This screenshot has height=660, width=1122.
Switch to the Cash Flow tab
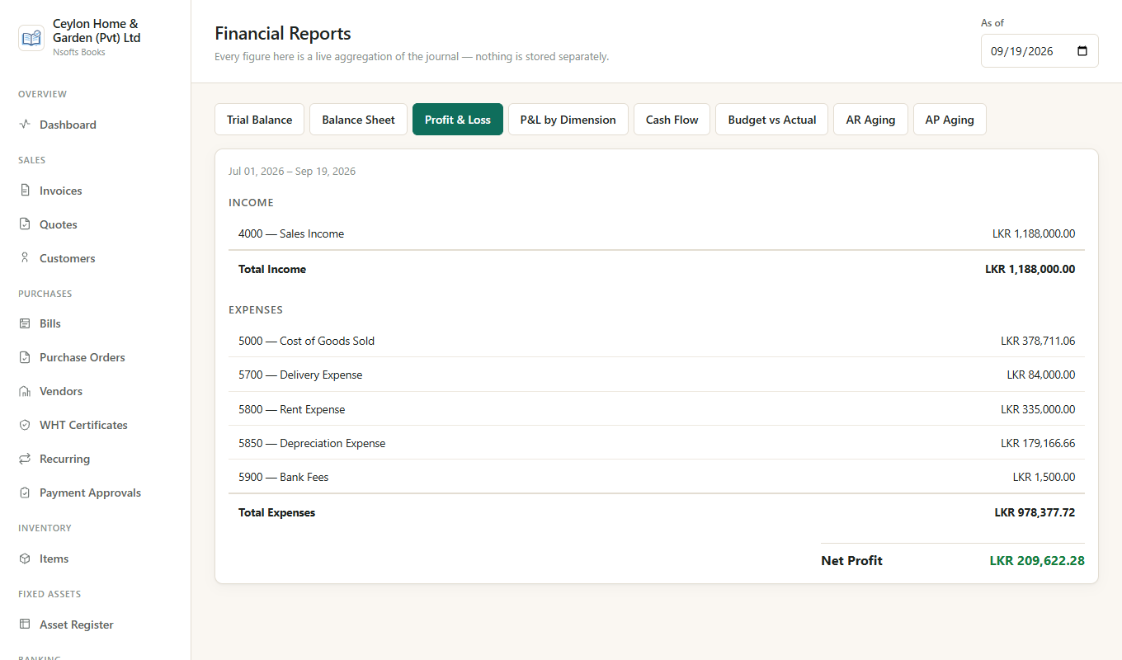[x=672, y=120]
